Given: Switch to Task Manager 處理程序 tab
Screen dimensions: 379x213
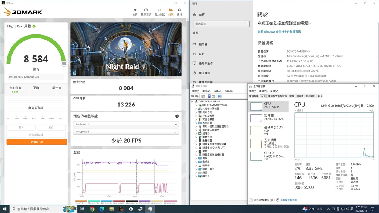Looking at the screenshot, I should click(254, 96).
